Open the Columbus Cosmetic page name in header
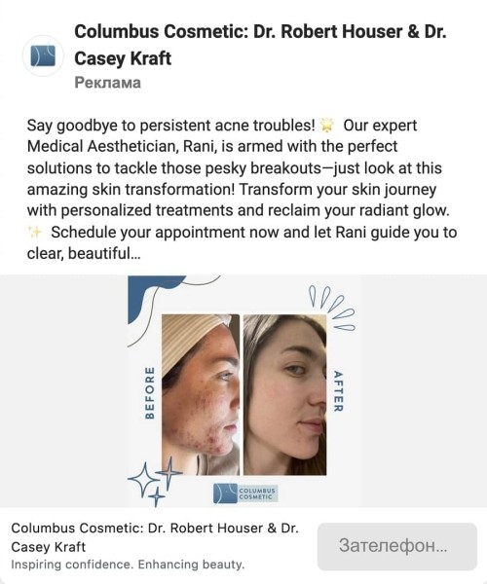The height and width of the screenshot is (584, 487). coord(260,45)
